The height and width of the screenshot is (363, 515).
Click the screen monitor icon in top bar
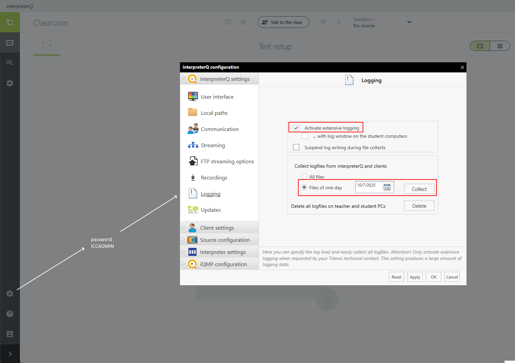pos(228,22)
